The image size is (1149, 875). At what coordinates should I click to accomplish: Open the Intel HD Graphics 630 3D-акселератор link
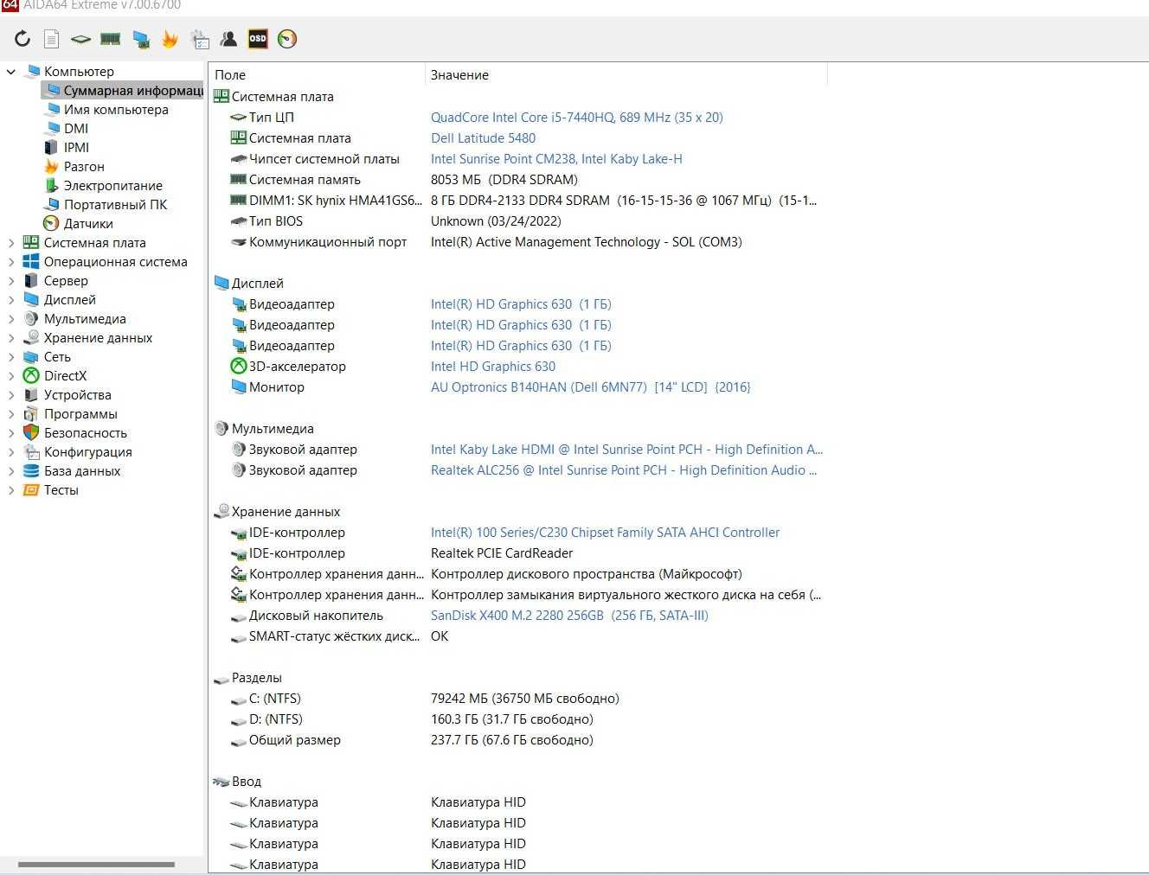493,367
